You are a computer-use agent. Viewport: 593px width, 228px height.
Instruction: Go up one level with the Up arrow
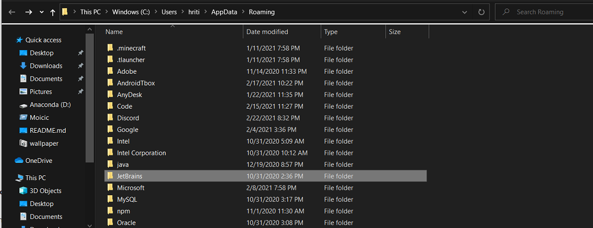tap(52, 12)
